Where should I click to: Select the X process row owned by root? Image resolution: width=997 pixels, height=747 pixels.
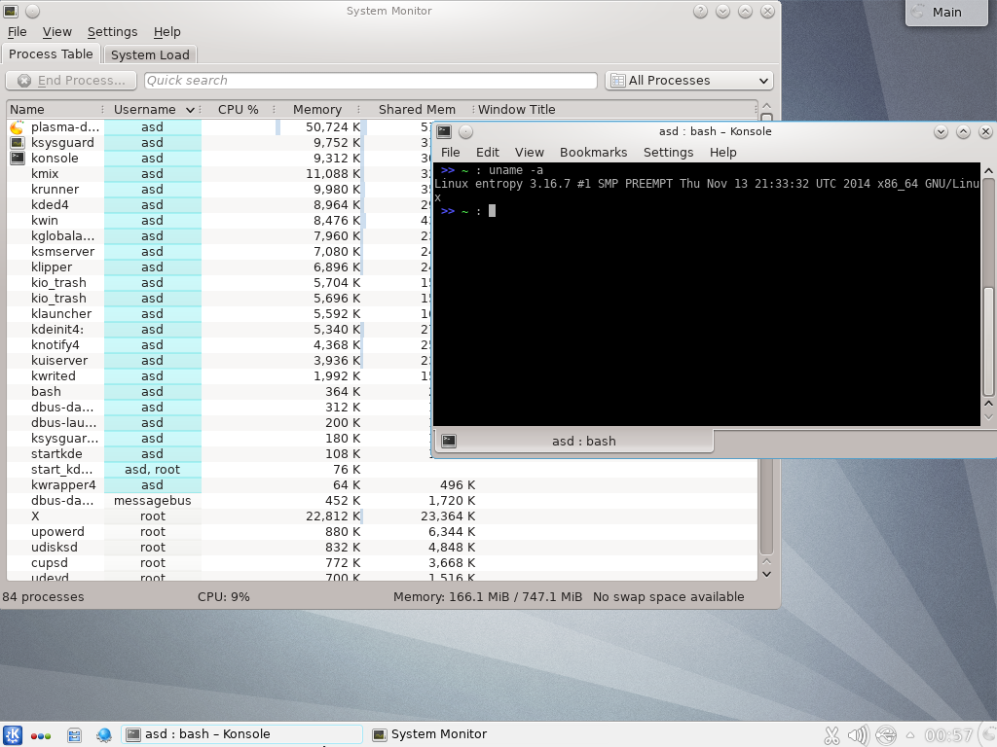tap(382, 516)
